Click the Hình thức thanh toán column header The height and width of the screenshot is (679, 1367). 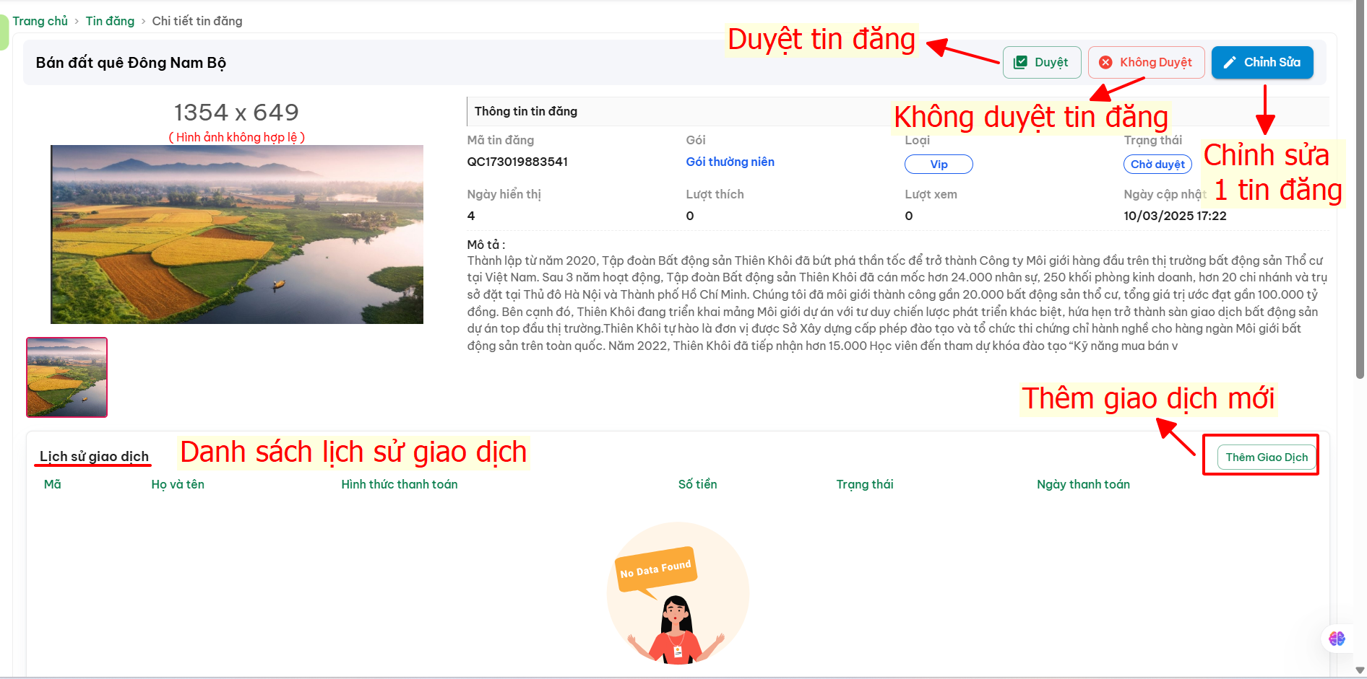[x=399, y=484]
